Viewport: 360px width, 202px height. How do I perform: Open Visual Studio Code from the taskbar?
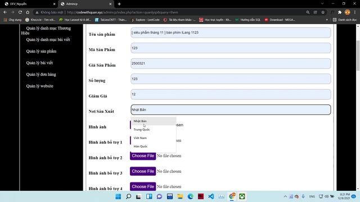click(211, 196)
